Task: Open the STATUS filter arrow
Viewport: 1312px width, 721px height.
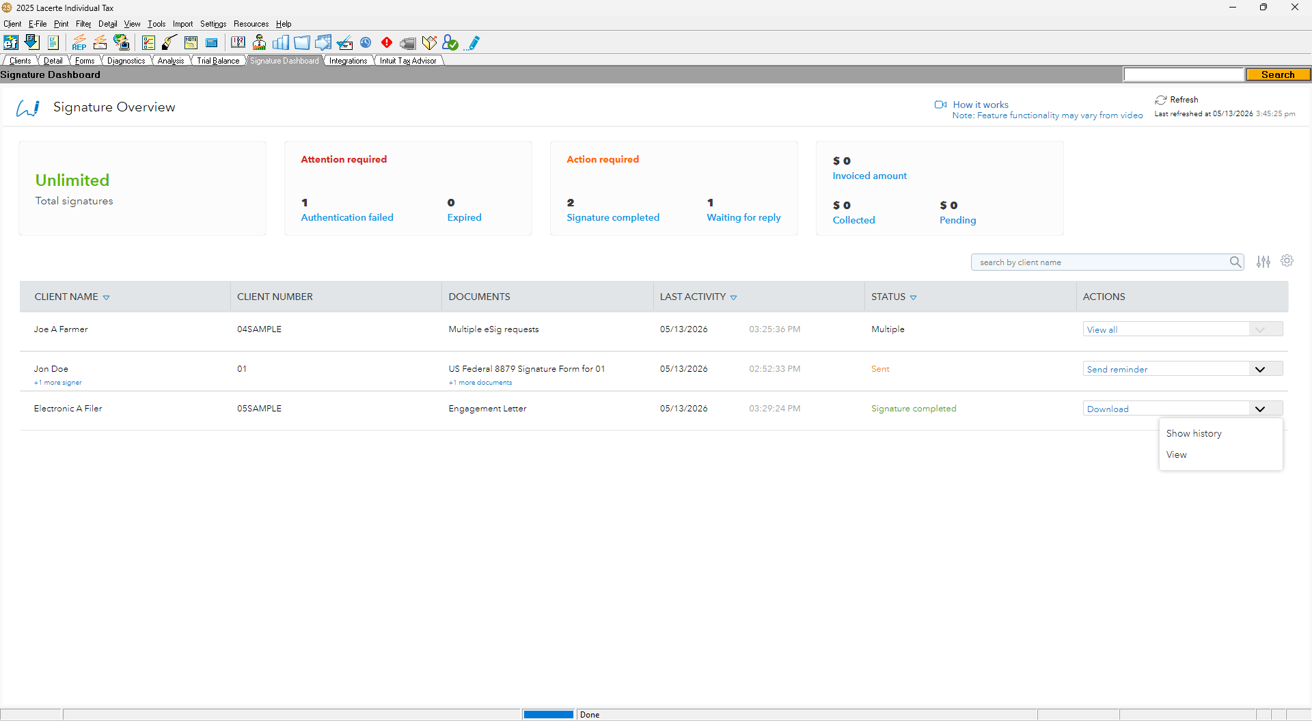Action: coord(913,297)
